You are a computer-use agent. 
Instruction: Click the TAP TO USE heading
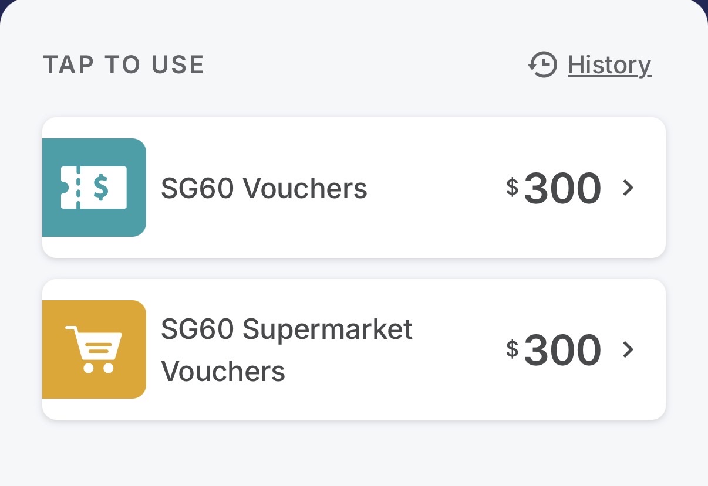pos(123,65)
